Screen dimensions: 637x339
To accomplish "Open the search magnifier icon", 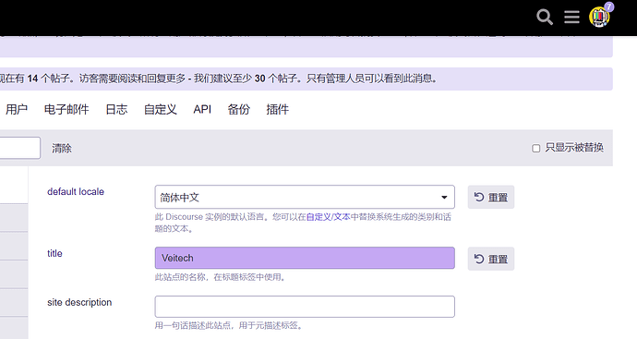I will (545, 17).
